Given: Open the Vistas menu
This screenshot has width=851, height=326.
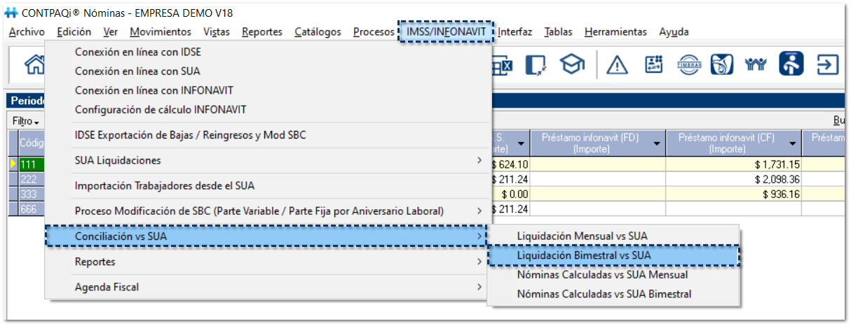Looking at the screenshot, I should pyautogui.click(x=217, y=31).
